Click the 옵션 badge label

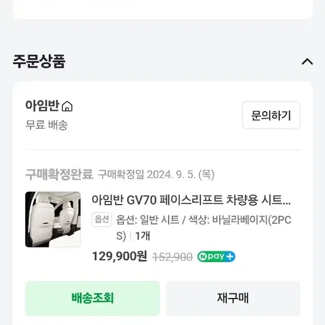[102, 219]
